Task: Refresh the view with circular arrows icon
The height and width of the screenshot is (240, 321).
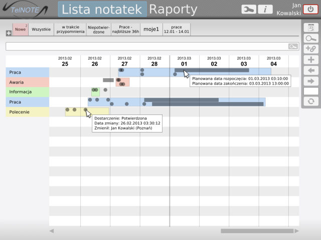Action: (311, 101)
